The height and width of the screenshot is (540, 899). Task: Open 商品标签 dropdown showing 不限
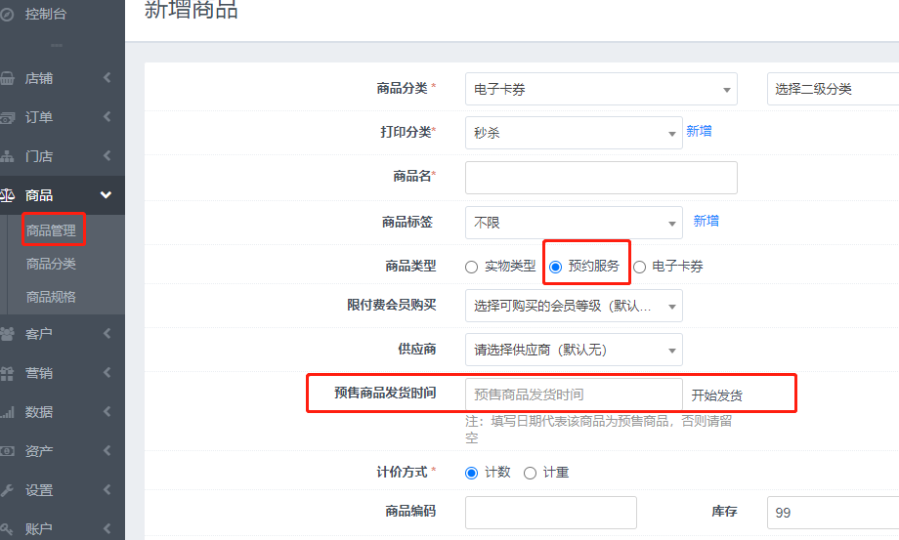[574, 223]
